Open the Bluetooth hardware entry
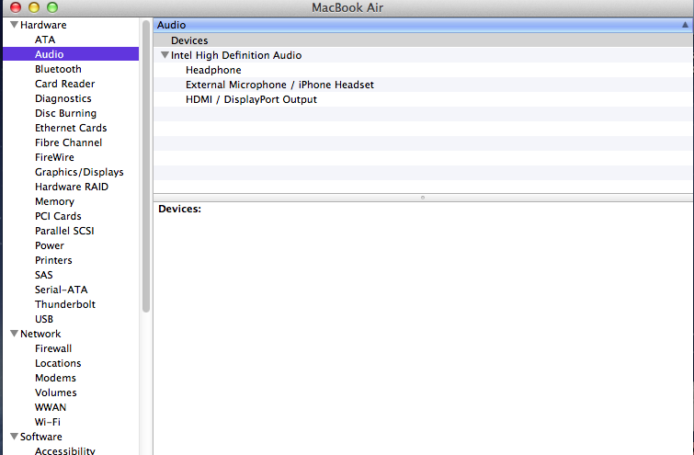The image size is (694, 455). tap(58, 69)
